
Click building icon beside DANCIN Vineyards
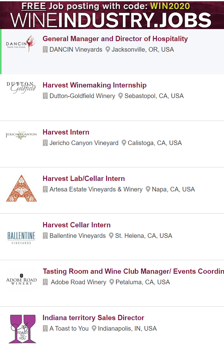(45, 49)
